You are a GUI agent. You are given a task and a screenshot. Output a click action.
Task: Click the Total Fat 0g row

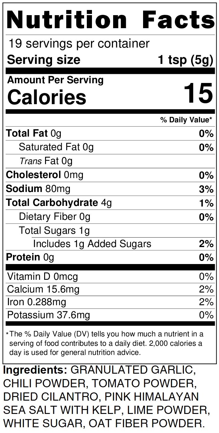34,133
